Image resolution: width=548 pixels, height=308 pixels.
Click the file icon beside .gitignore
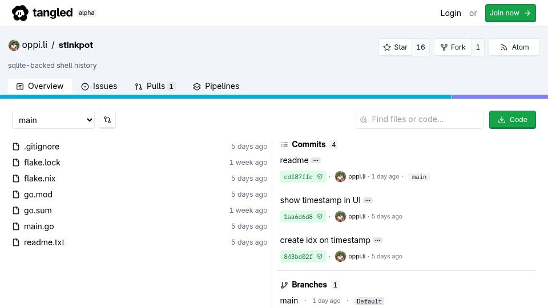16,147
